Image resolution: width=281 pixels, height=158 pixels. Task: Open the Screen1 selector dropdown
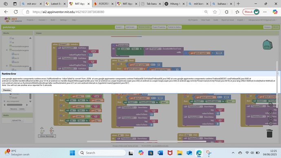[x=119, y=27]
